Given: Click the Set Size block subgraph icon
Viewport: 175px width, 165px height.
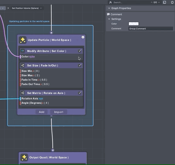Looking at the screenshot, I should pyautogui.click(x=23, y=65).
